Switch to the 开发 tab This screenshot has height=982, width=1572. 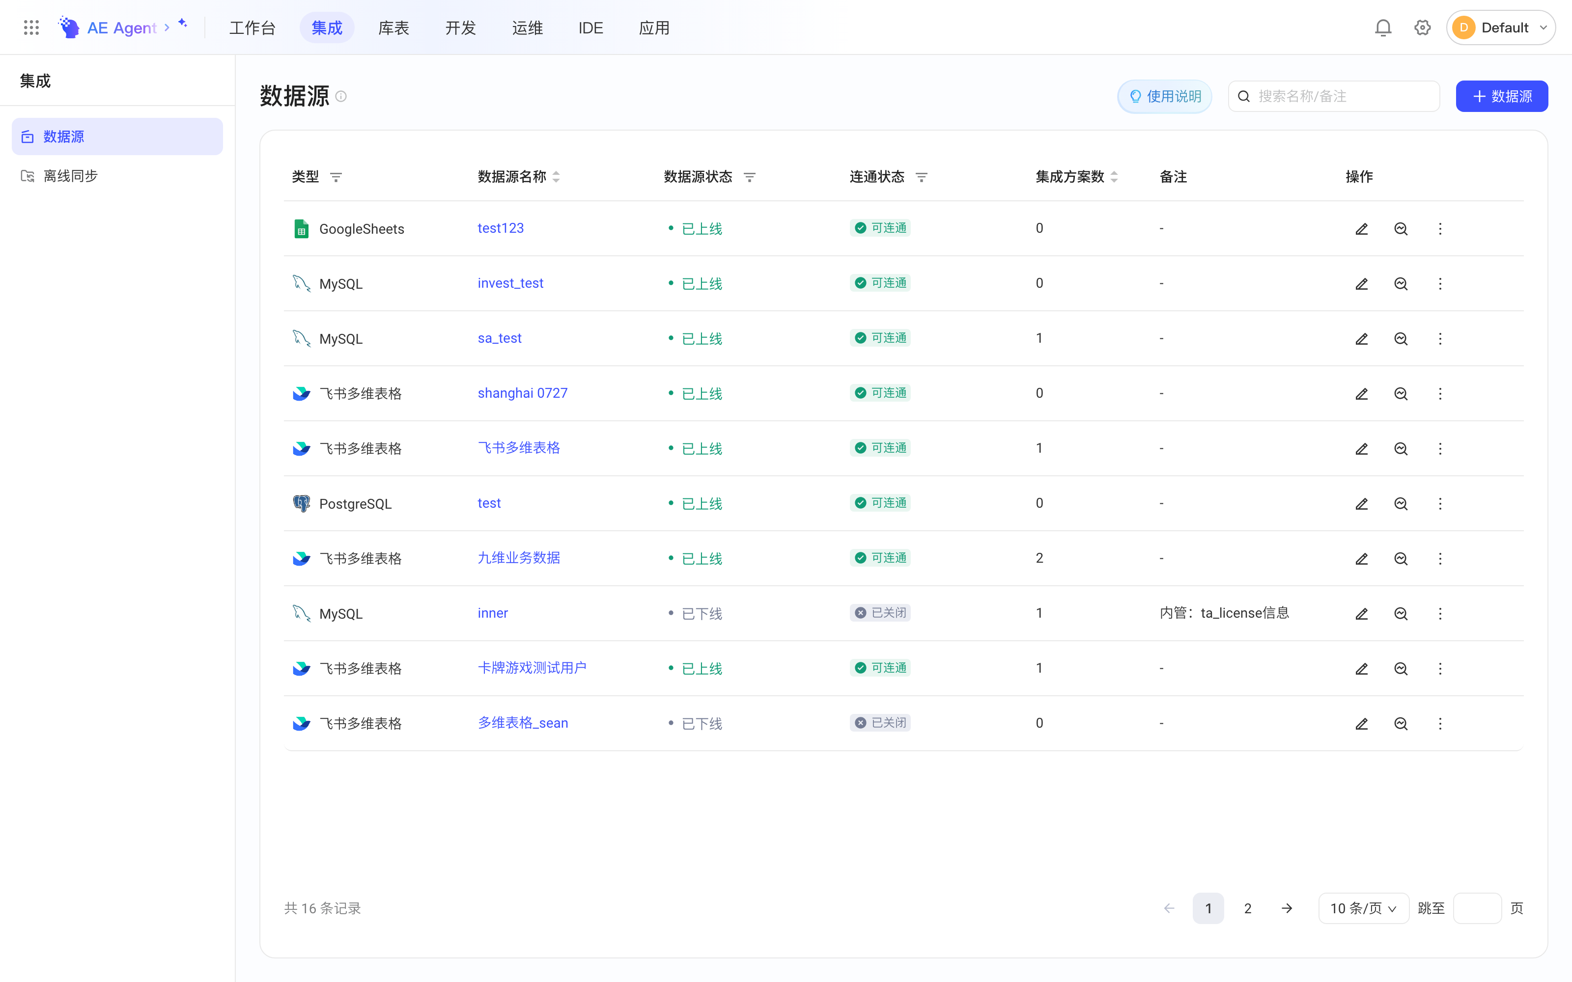[x=461, y=28]
